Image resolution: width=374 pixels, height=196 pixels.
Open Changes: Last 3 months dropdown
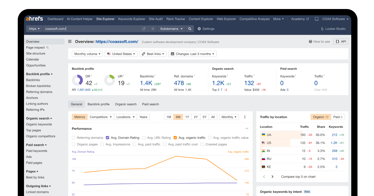[192, 54]
